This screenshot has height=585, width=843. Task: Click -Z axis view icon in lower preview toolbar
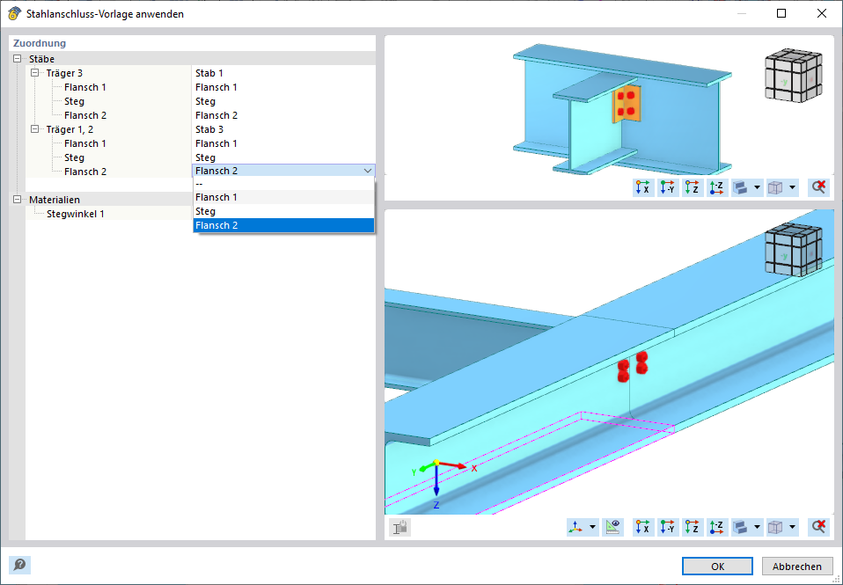point(717,527)
